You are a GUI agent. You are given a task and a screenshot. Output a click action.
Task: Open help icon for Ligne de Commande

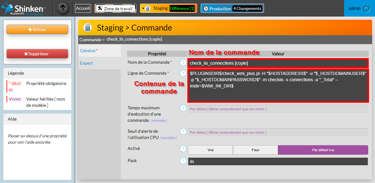(x=183, y=73)
